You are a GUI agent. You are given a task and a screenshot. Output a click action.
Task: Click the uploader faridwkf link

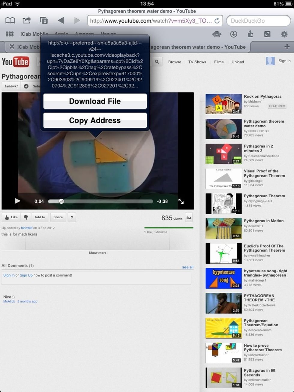click(x=27, y=228)
